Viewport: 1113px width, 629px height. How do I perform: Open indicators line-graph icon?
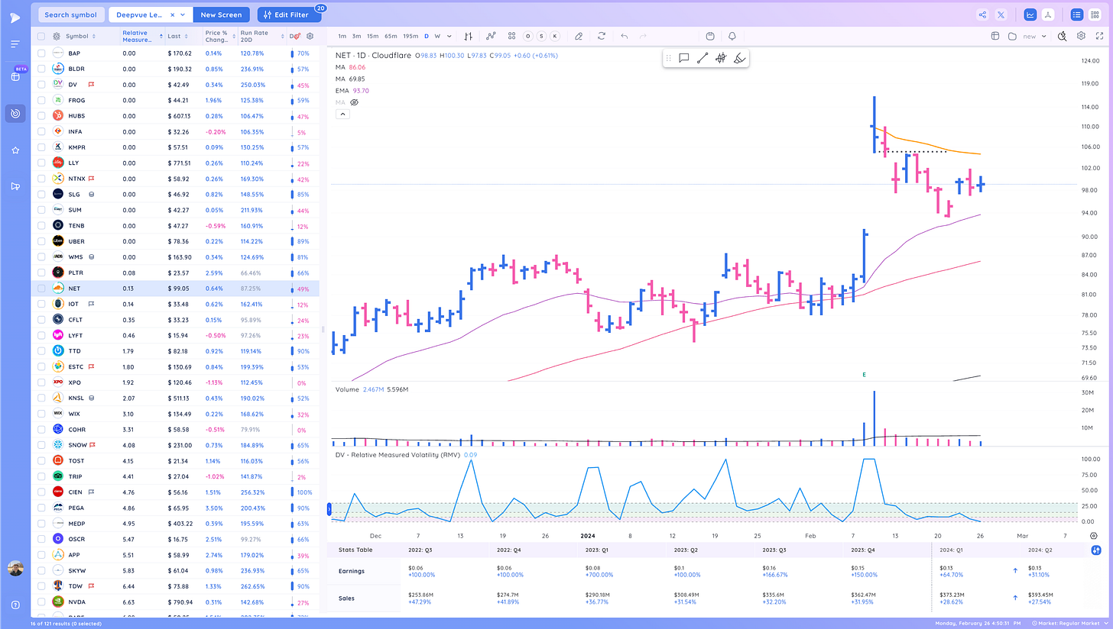click(x=491, y=36)
